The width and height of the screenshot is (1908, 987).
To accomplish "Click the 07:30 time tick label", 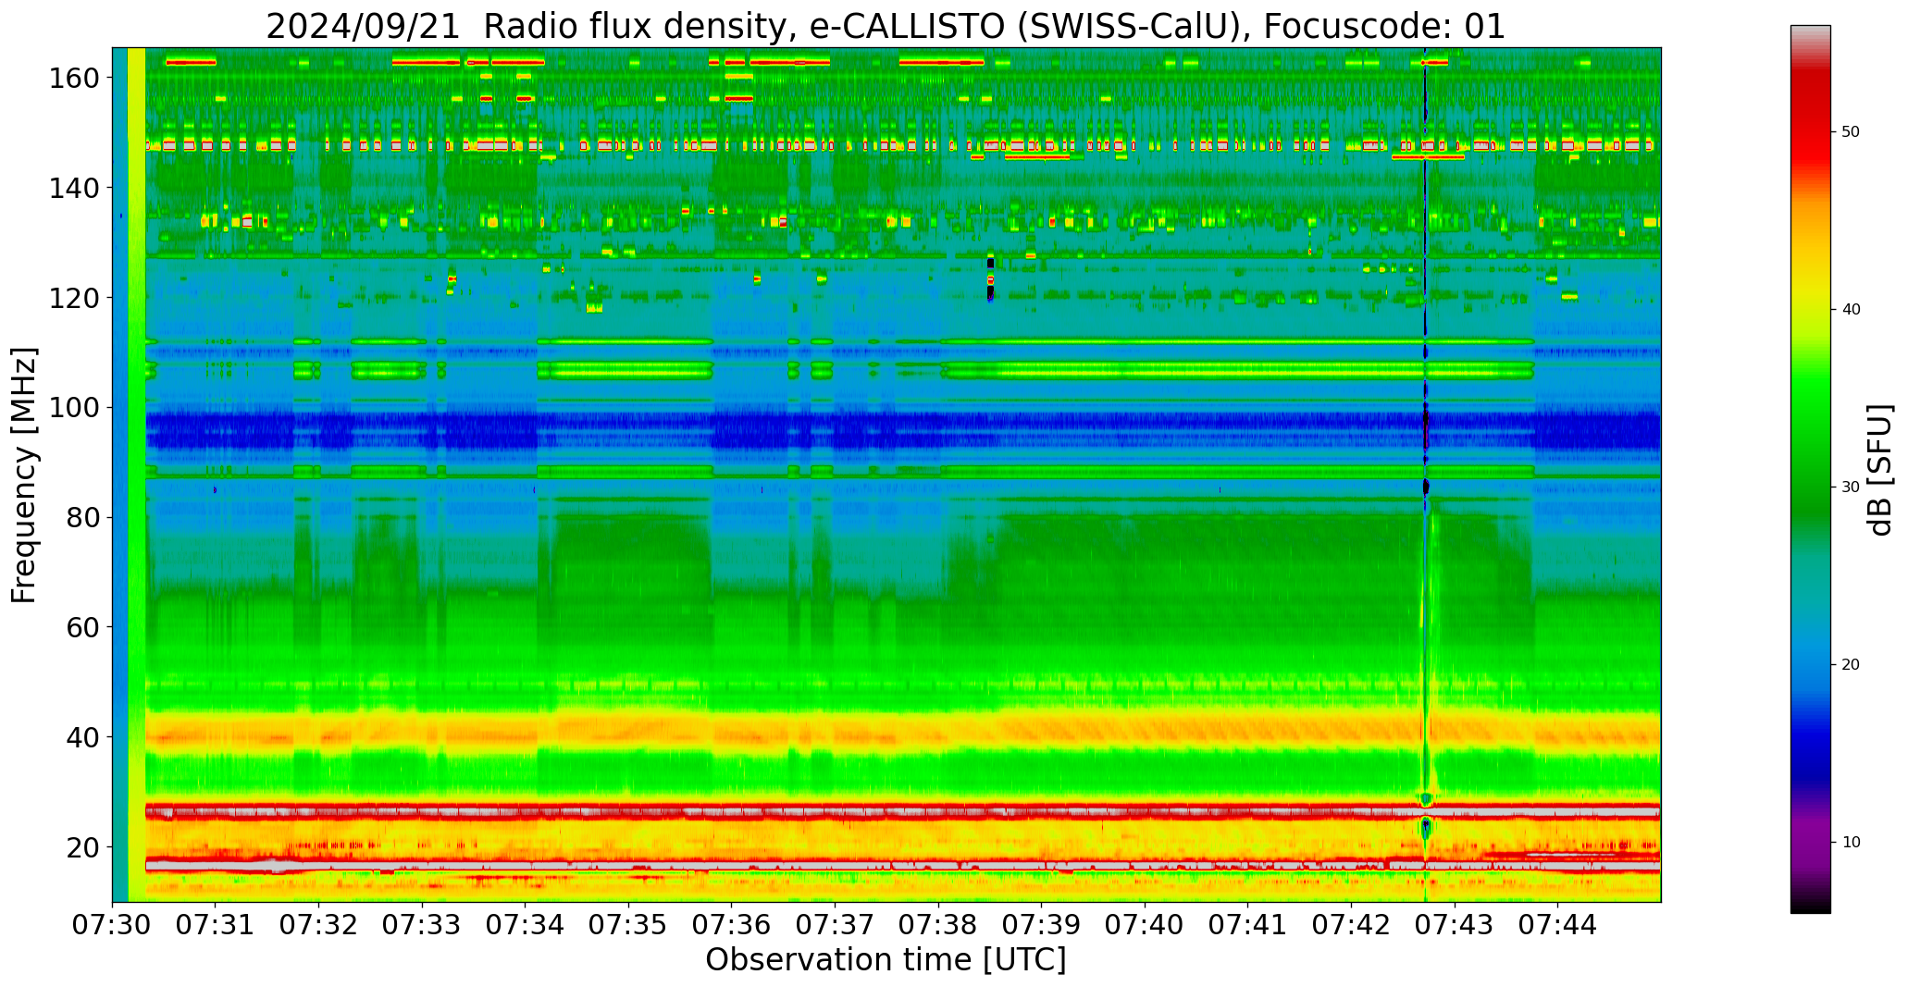I will (x=113, y=924).
